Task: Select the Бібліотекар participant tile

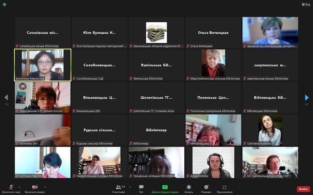Action: (x=156, y=130)
